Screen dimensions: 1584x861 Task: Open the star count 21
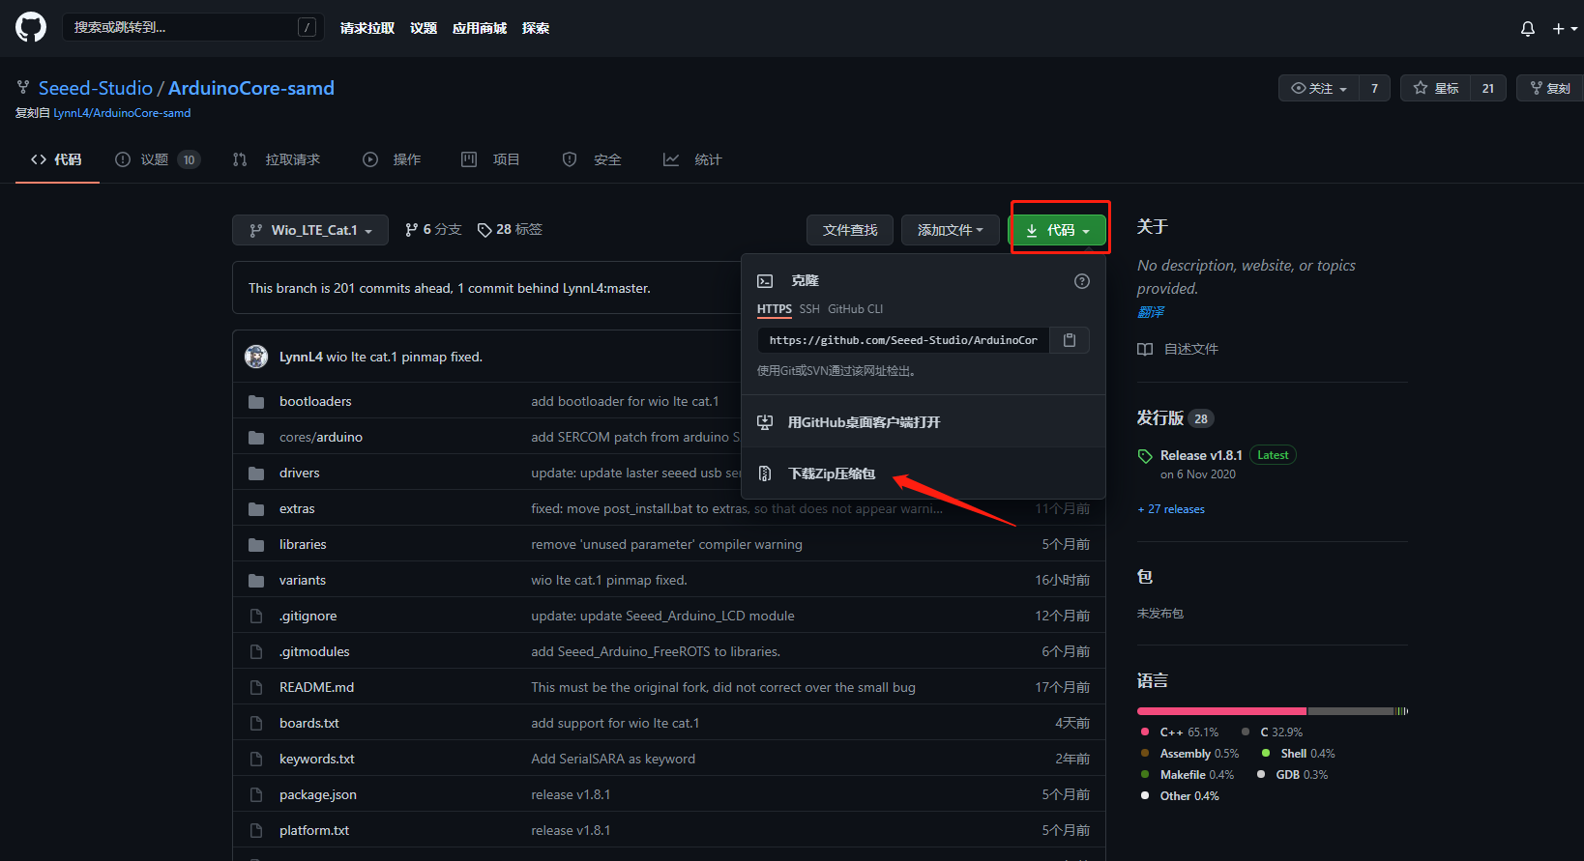[x=1488, y=89]
